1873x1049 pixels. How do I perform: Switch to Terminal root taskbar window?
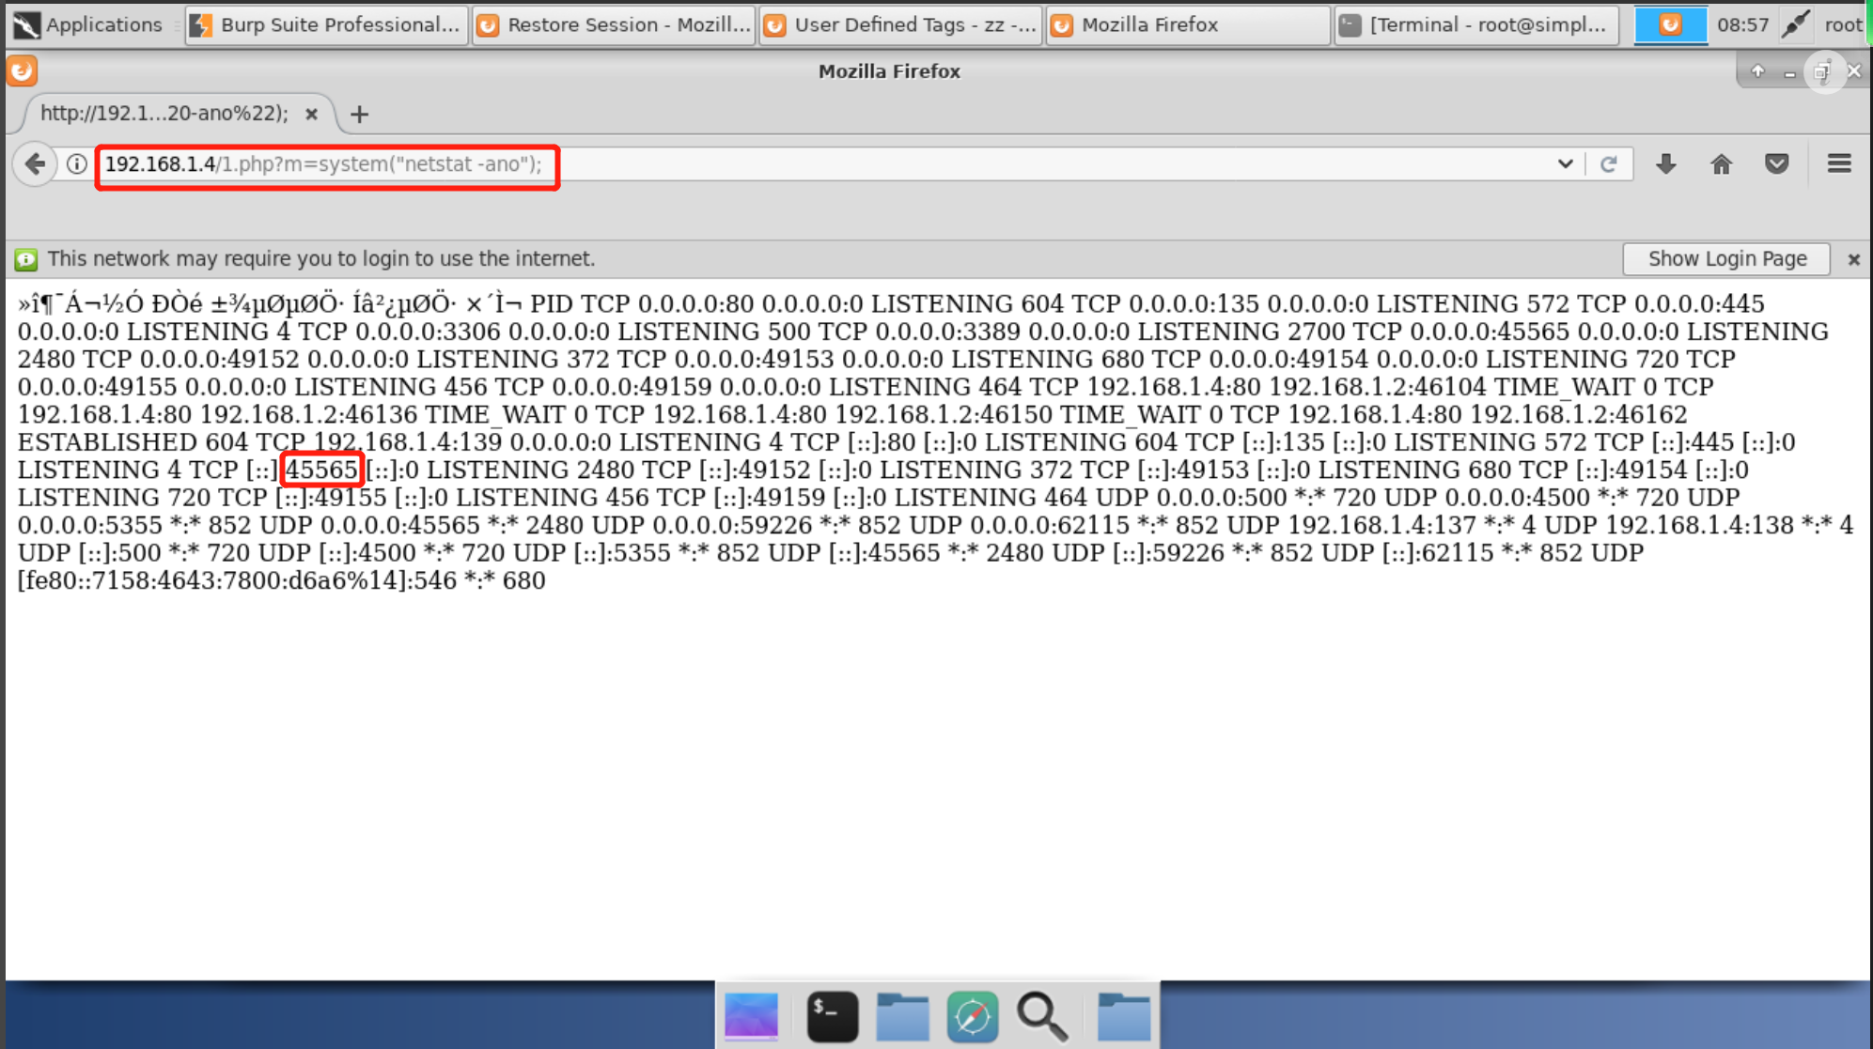pyautogui.click(x=1475, y=24)
